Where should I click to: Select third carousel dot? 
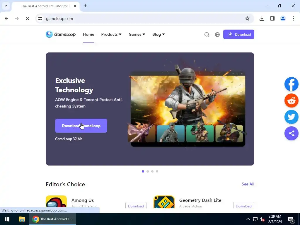coord(152,171)
